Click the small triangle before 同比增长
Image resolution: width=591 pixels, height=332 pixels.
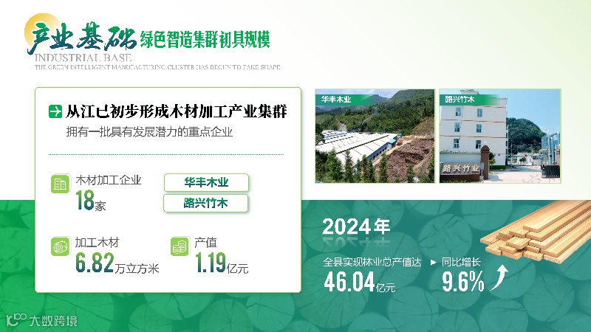pos(434,263)
